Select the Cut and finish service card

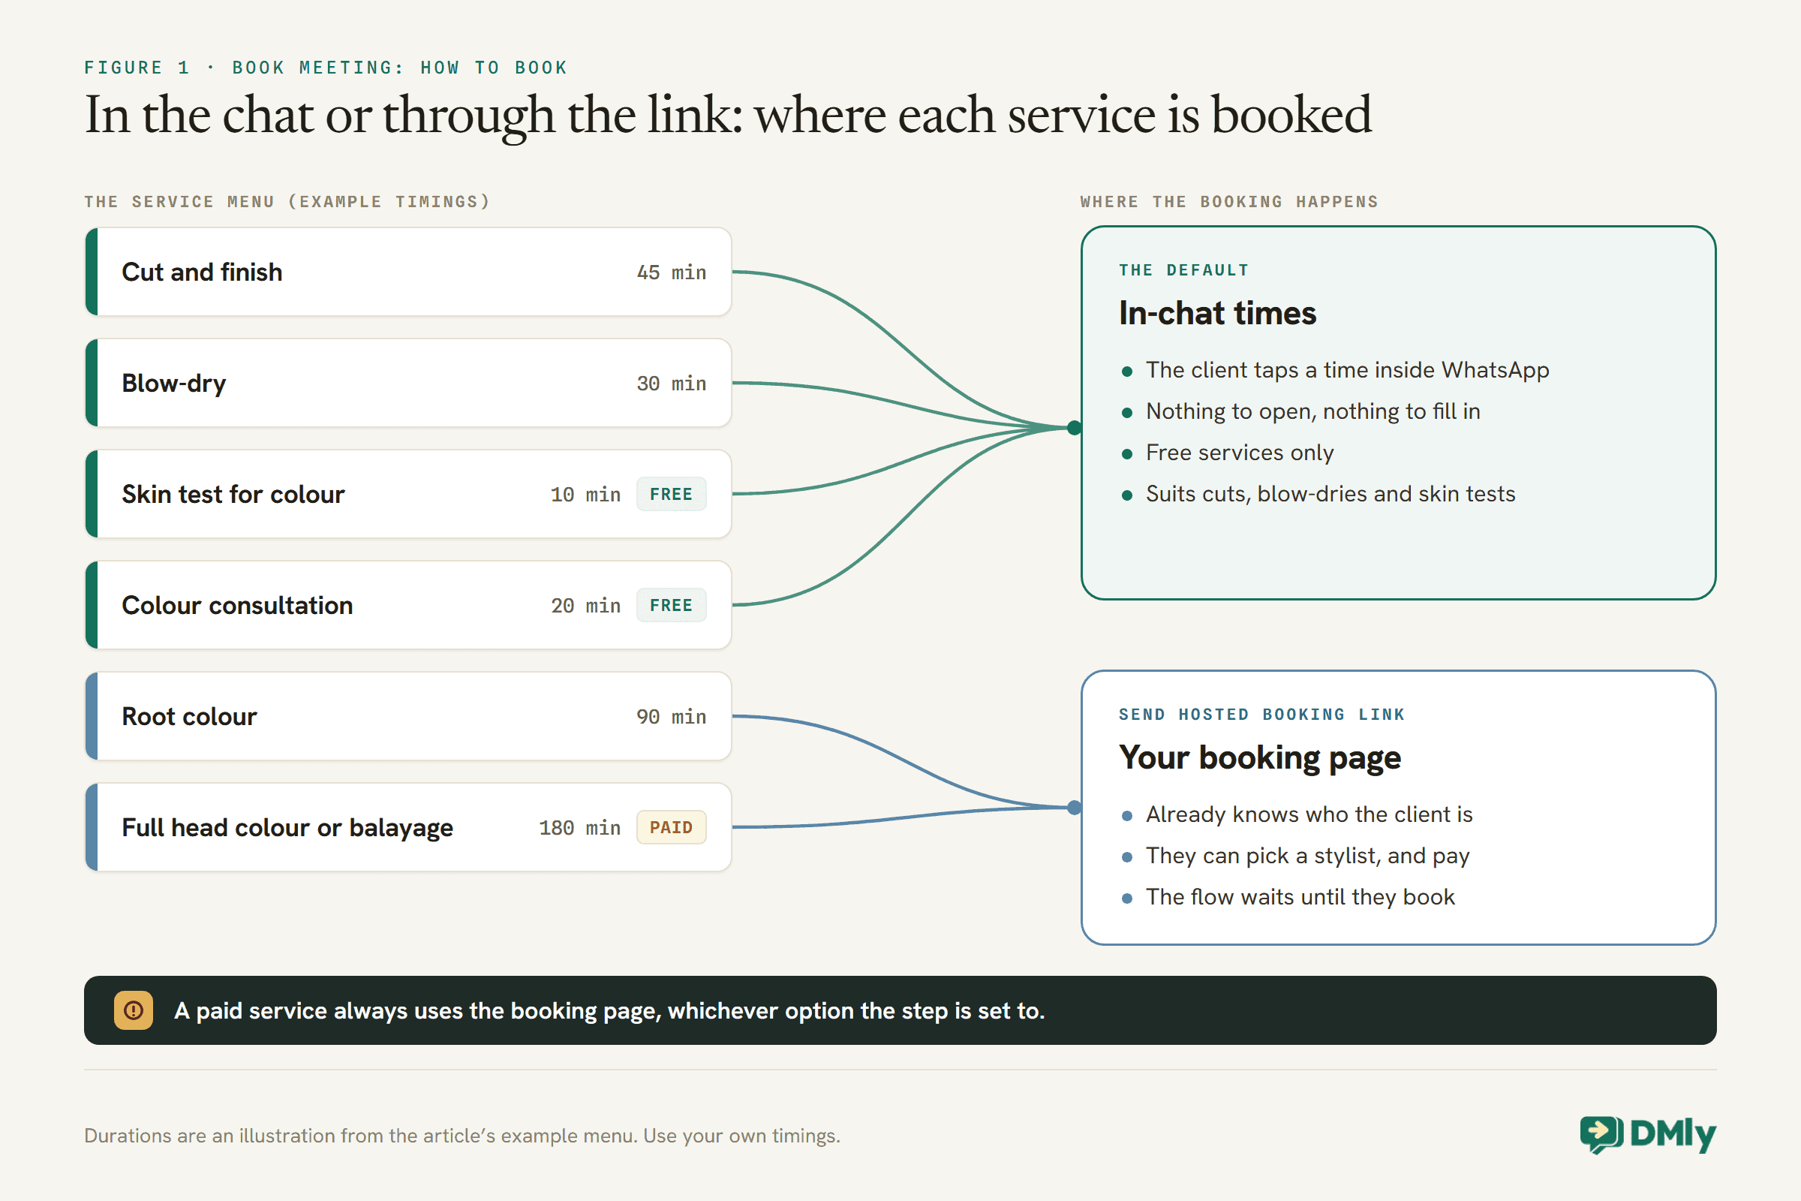[x=408, y=272]
